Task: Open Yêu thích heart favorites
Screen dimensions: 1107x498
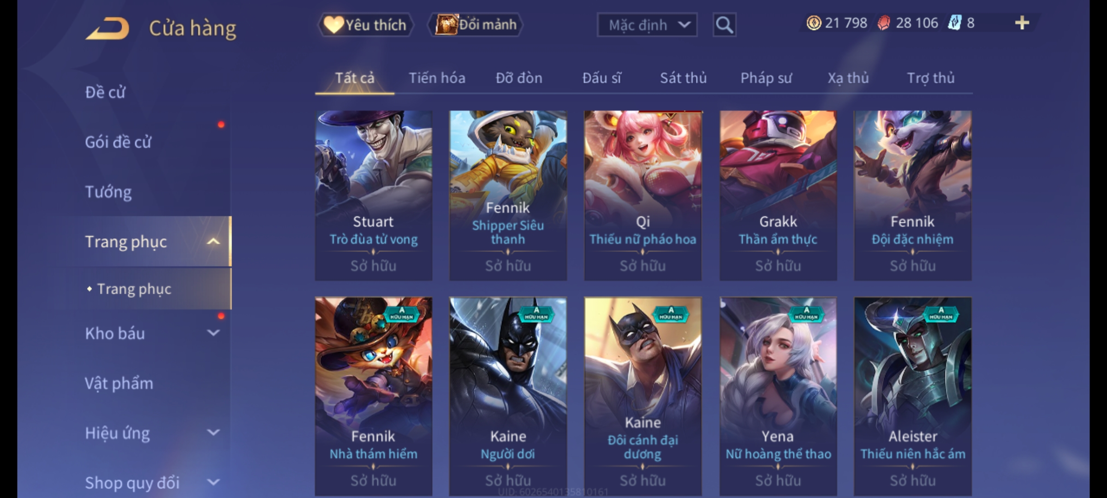Action: [x=365, y=25]
